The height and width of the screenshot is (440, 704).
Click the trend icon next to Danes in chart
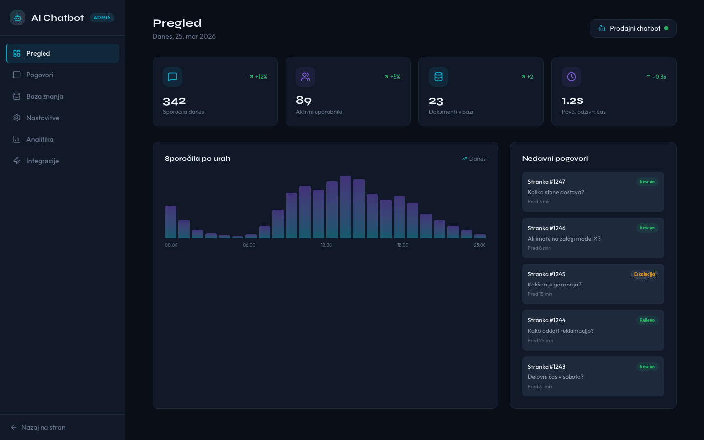pyautogui.click(x=464, y=159)
